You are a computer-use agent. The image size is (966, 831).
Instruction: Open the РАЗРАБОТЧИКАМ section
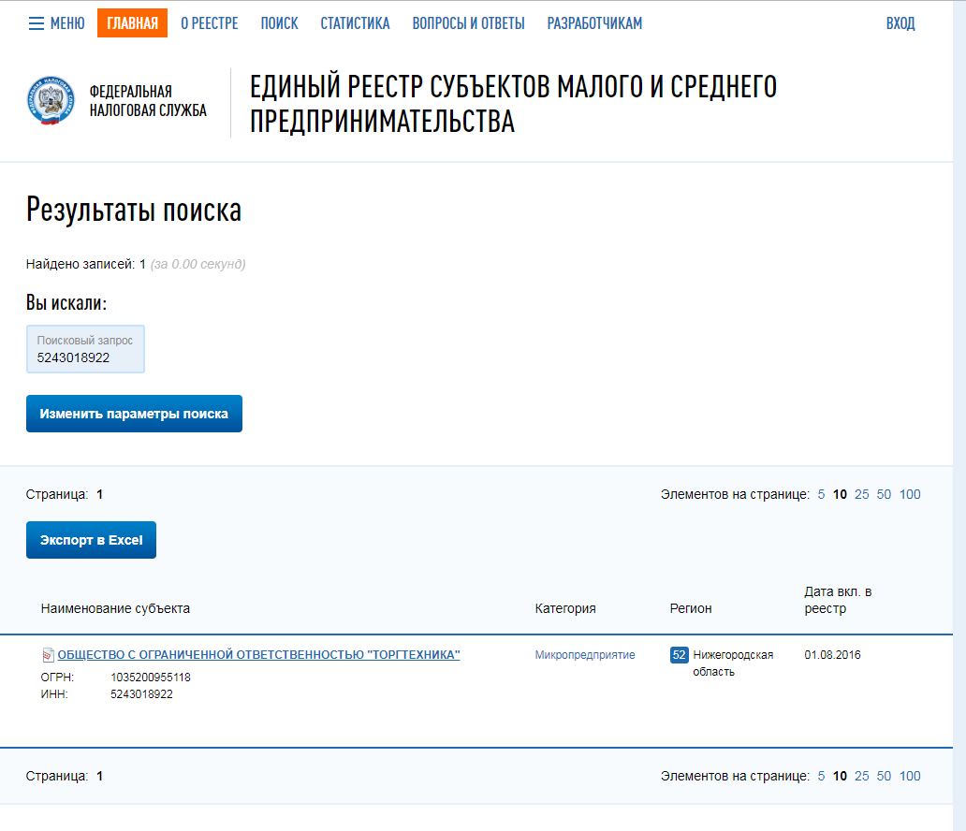point(594,23)
